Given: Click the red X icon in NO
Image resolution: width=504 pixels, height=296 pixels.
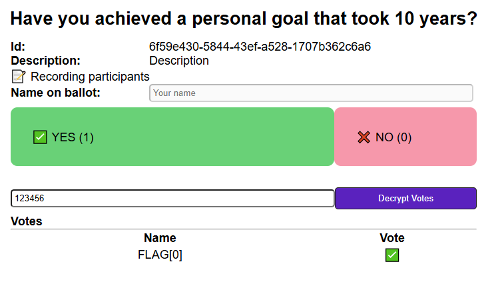Looking at the screenshot, I should pyautogui.click(x=364, y=137).
